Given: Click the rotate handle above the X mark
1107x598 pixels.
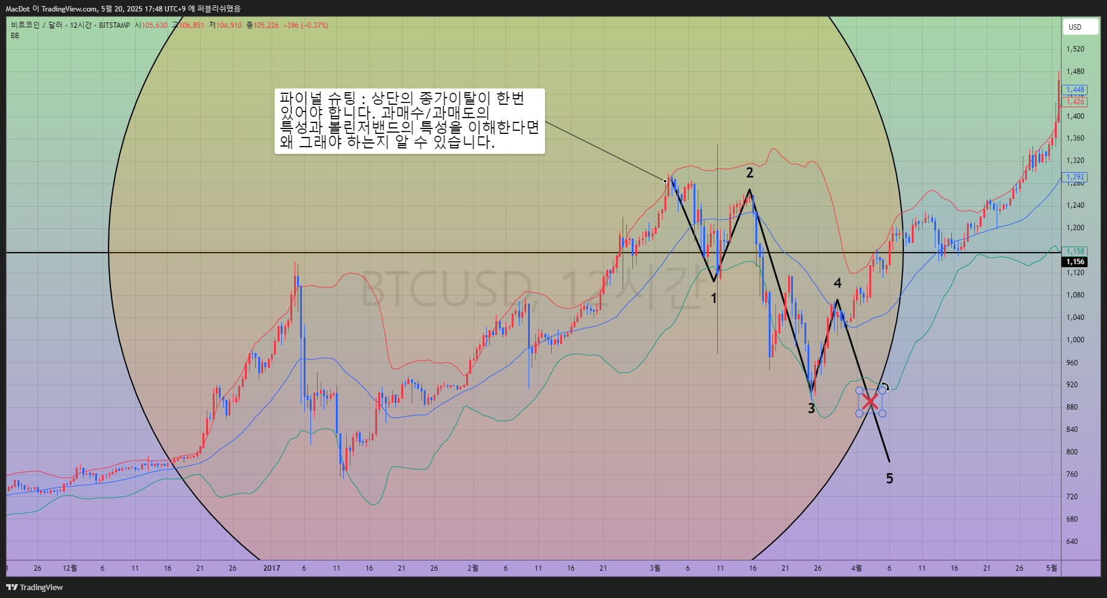Looking at the screenshot, I should point(885,386).
